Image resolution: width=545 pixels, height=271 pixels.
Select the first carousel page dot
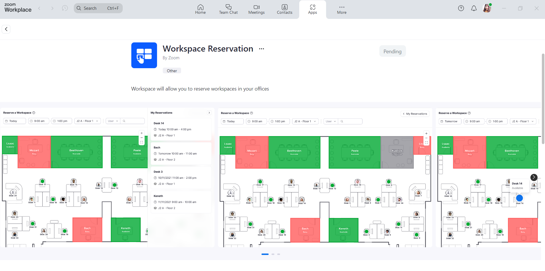click(265, 254)
